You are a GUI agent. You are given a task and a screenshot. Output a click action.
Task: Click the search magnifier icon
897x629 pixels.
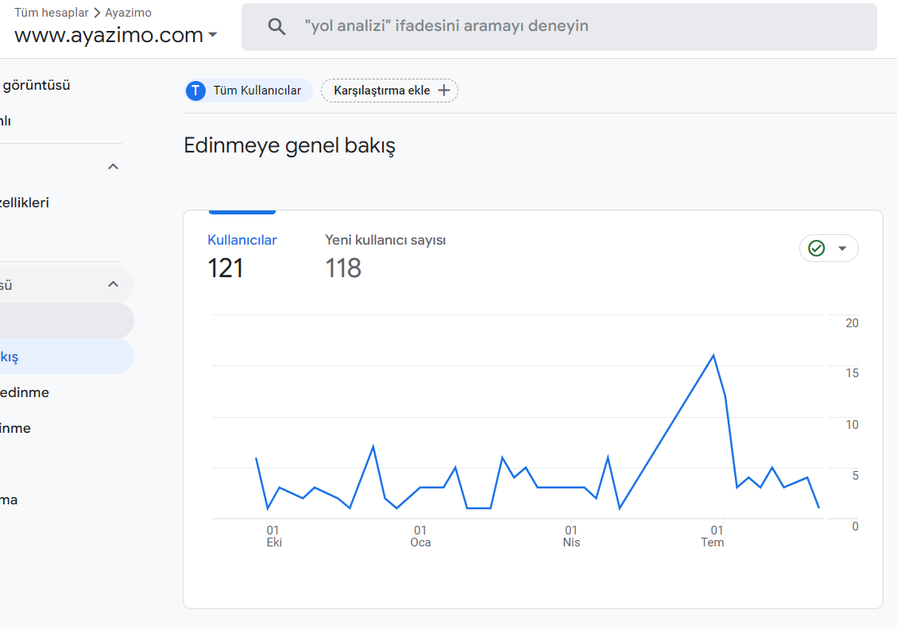click(276, 26)
